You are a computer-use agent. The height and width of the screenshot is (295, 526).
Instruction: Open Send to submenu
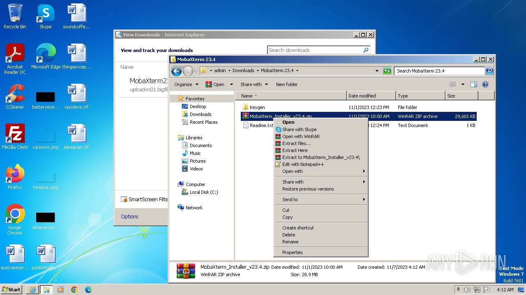point(321,200)
